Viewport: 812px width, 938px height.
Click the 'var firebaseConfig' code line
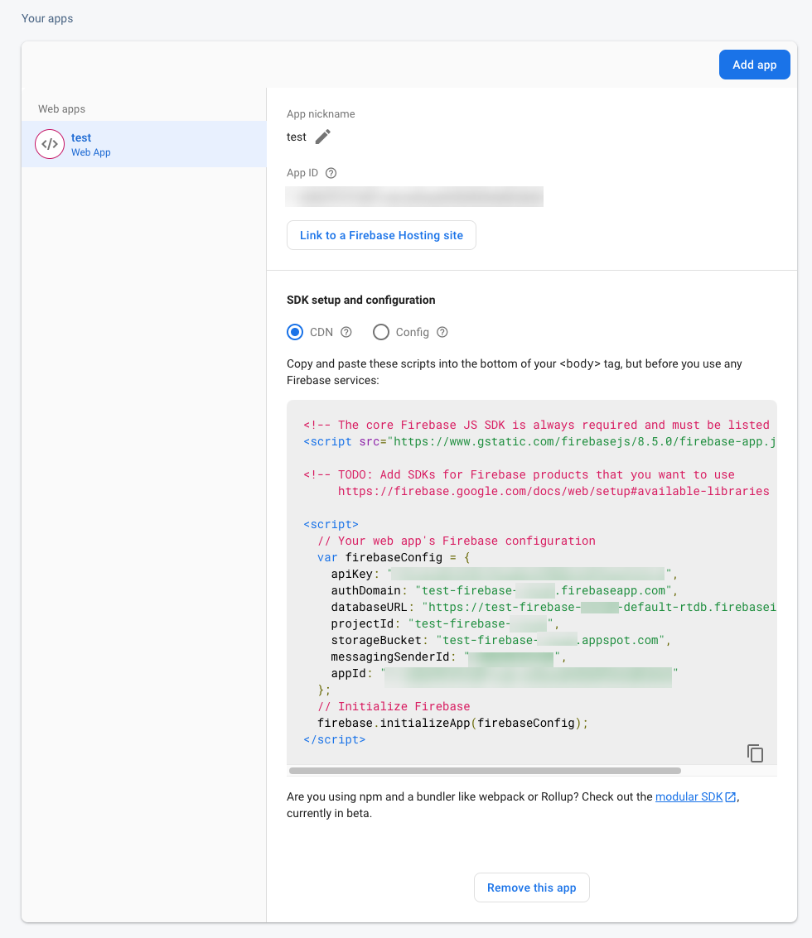pyautogui.click(x=394, y=557)
